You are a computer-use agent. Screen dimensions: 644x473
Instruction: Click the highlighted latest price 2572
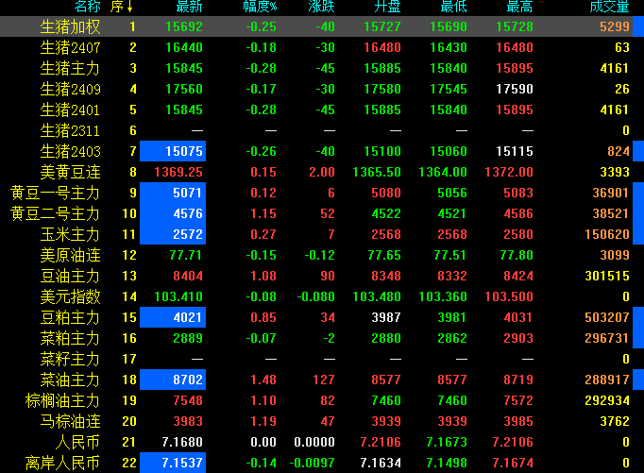coord(173,234)
